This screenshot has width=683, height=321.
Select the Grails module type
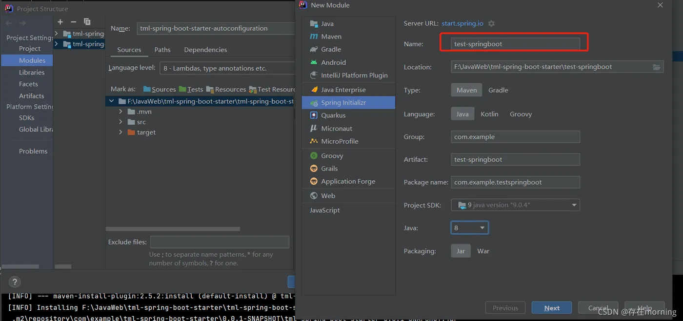(x=348, y=169)
